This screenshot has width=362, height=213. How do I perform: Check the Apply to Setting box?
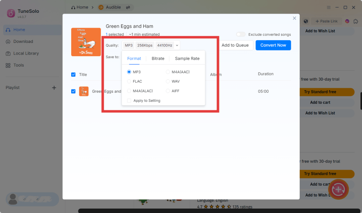point(129,101)
